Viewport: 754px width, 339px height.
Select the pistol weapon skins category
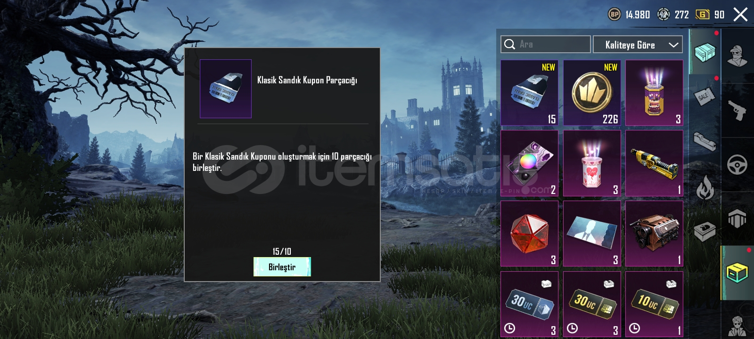(738, 111)
